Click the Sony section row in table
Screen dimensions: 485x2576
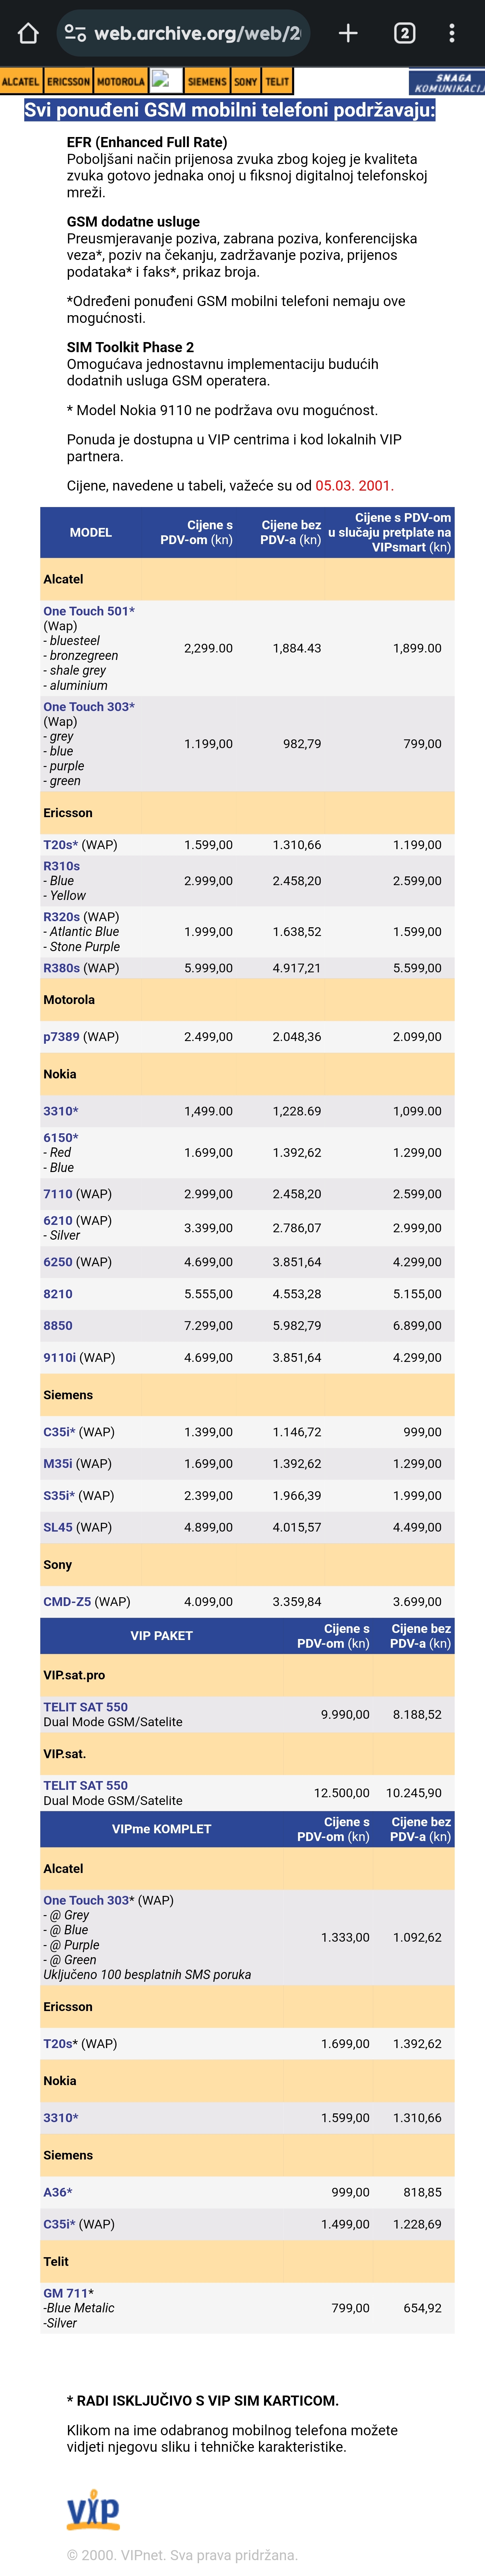click(247, 1565)
